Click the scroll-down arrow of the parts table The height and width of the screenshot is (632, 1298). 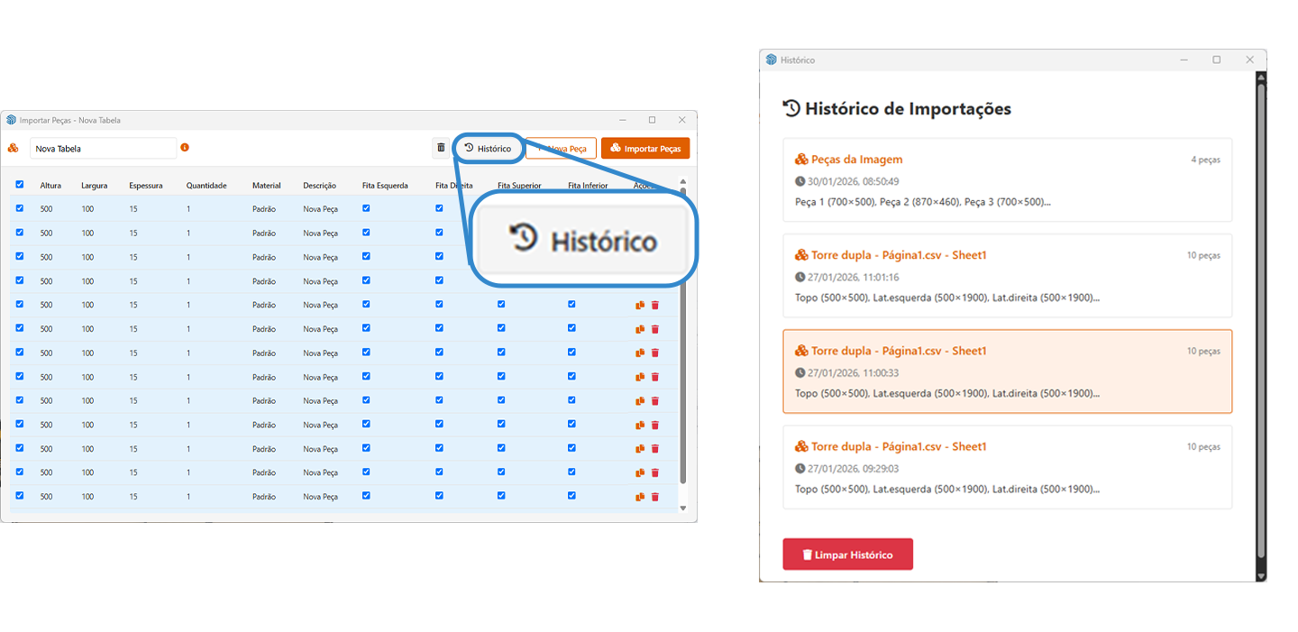click(x=682, y=508)
